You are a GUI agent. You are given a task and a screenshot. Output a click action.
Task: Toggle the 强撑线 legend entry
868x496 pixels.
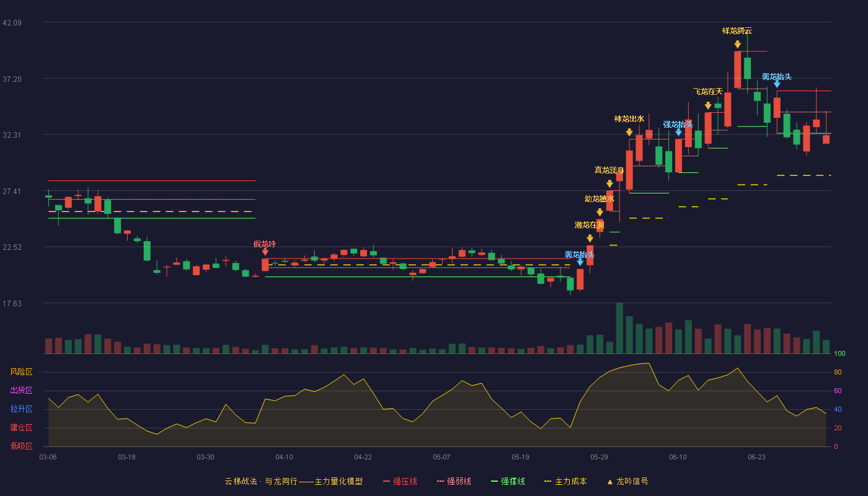click(x=508, y=481)
